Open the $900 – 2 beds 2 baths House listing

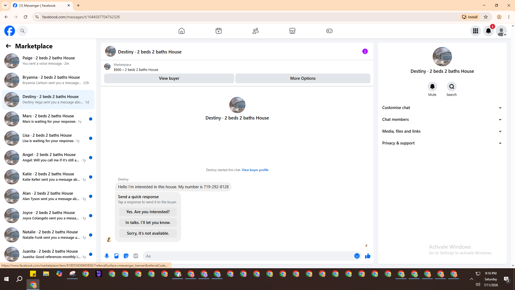click(x=136, y=70)
